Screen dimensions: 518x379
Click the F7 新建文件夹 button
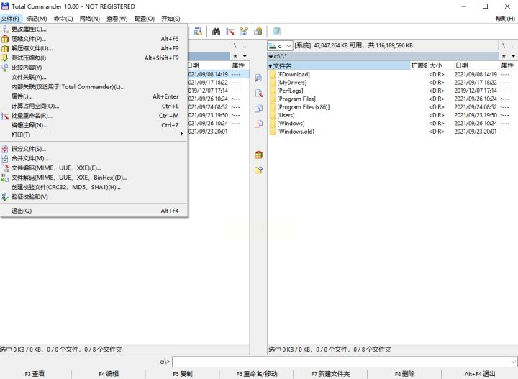coord(330,374)
